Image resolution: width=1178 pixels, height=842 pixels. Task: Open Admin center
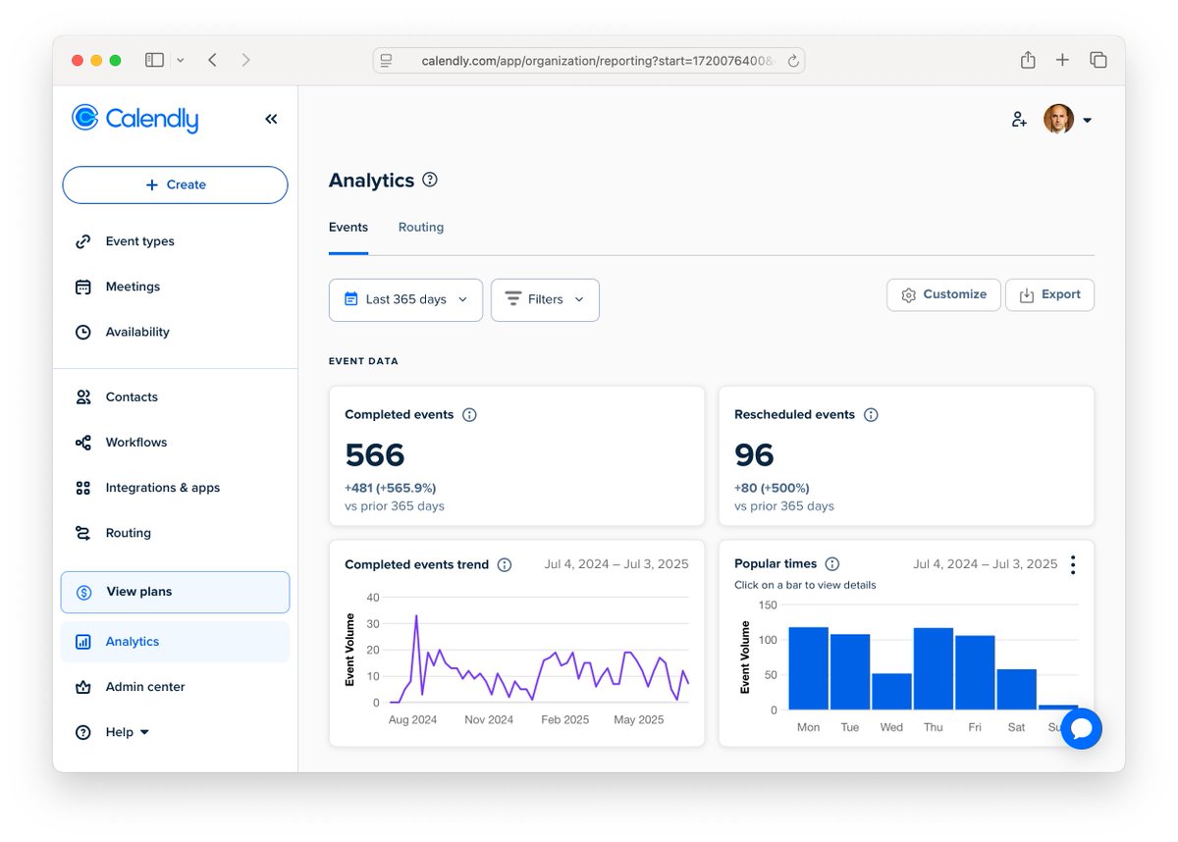pyautogui.click(x=145, y=687)
